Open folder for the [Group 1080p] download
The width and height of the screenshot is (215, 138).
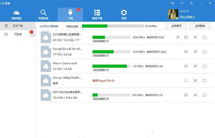pyautogui.click(x=205, y=81)
